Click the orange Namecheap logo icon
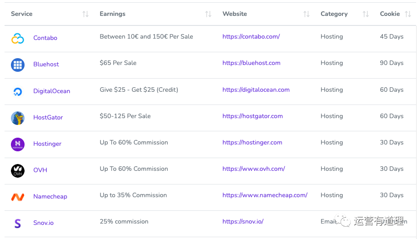 coord(18,197)
